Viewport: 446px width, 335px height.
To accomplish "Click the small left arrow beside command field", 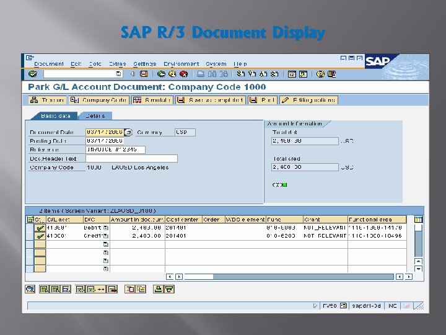I will [133, 74].
